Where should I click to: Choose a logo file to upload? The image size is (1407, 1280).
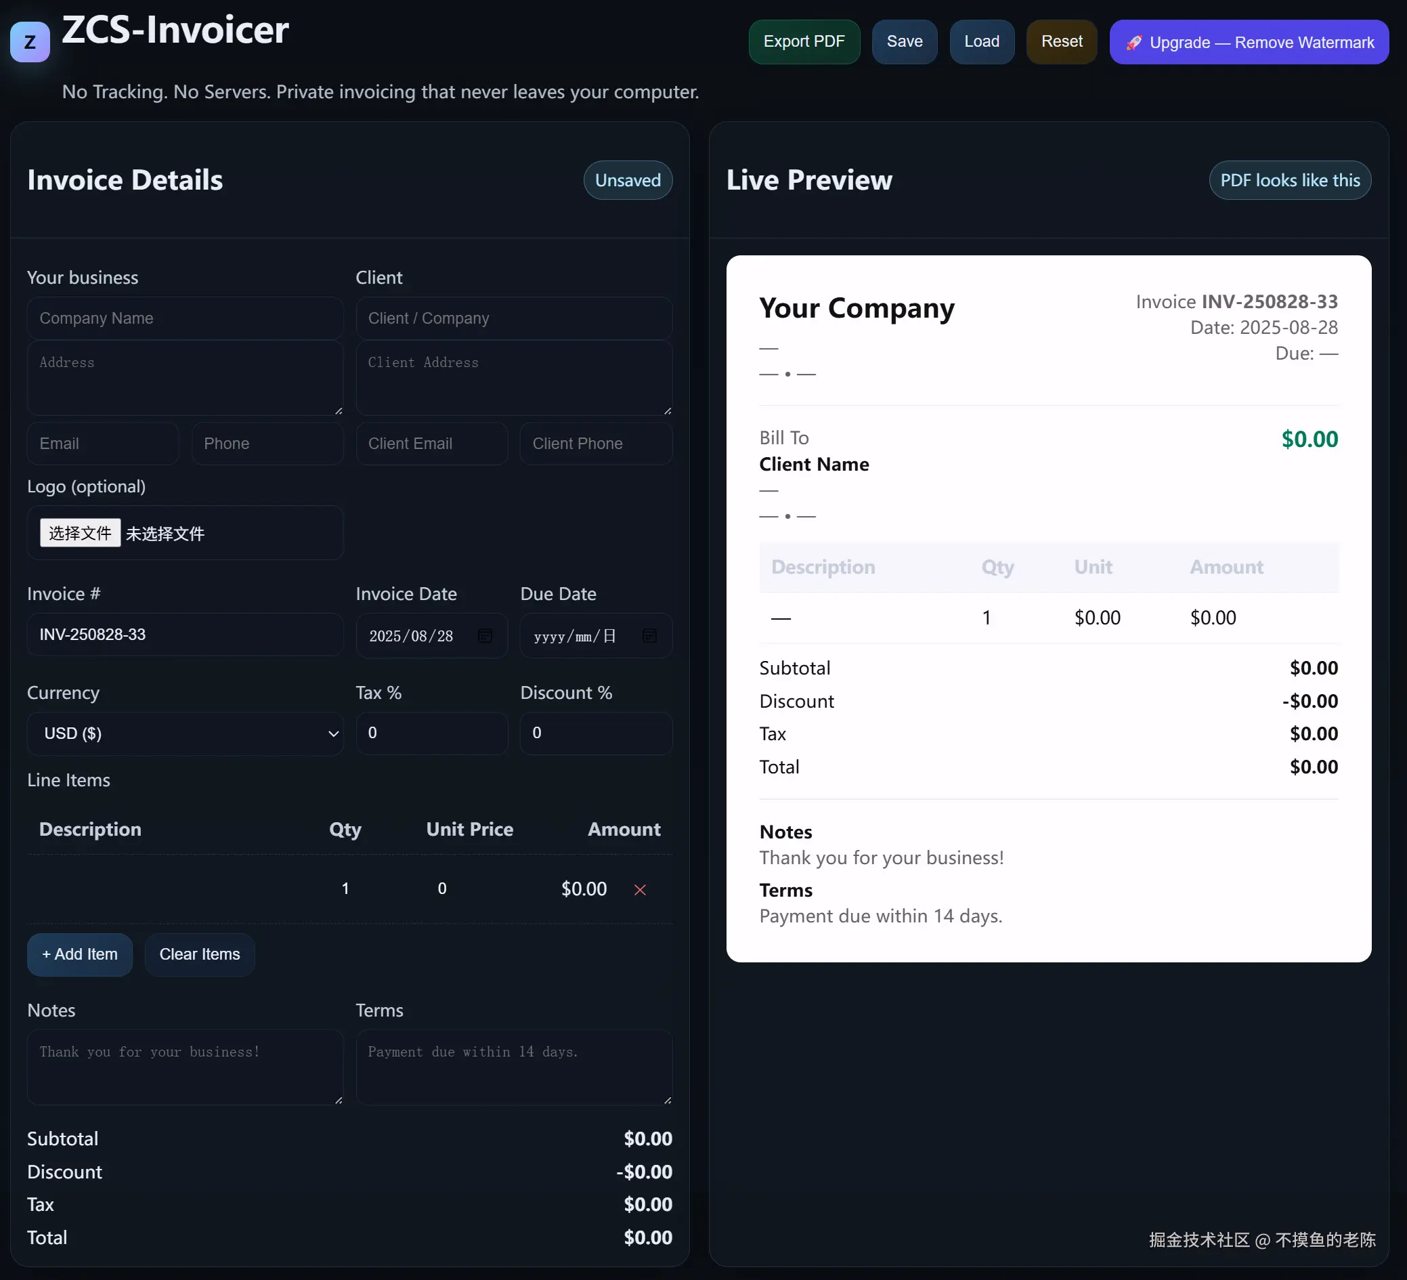click(80, 532)
